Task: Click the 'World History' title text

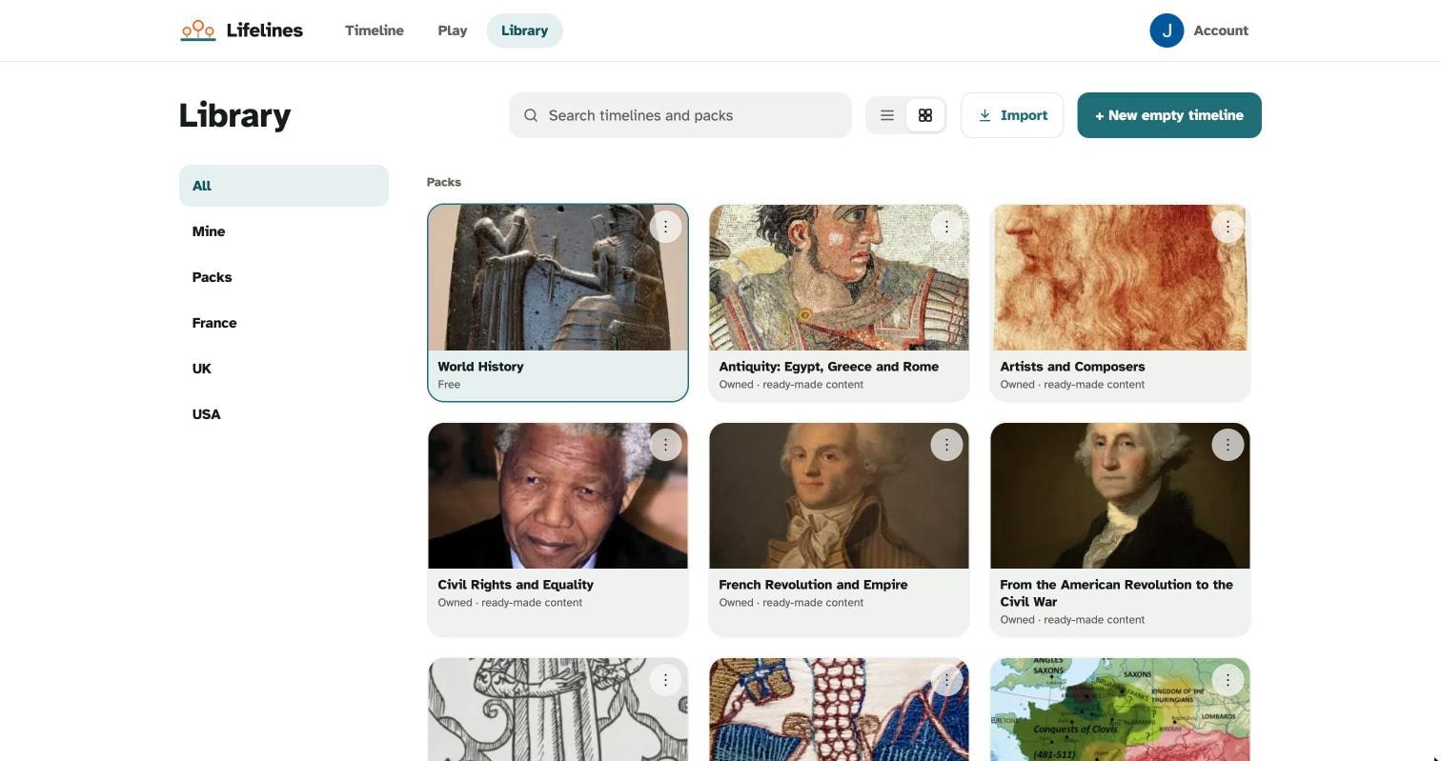Action: pos(480,367)
